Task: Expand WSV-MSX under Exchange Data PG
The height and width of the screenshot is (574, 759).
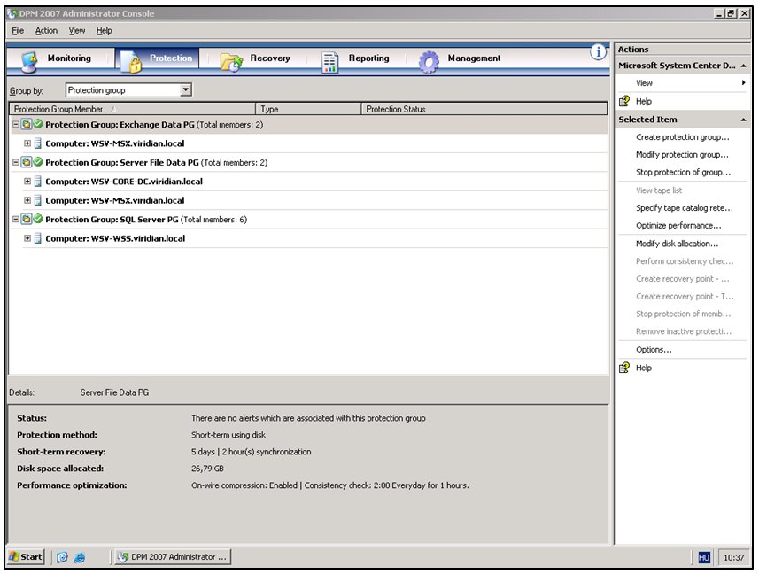Action: tap(27, 143)
